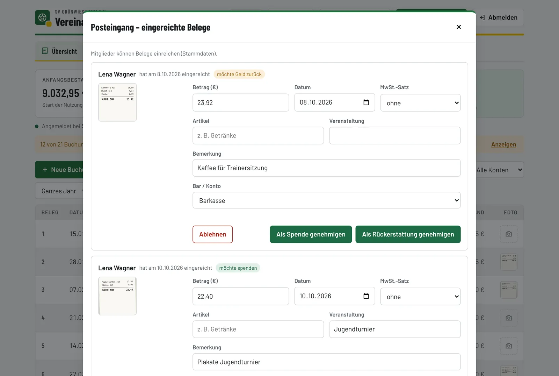Open the Übersicht tab
The width and height of the screenshot is (559, 376).
pyautogui.click(x=59, y=51)
